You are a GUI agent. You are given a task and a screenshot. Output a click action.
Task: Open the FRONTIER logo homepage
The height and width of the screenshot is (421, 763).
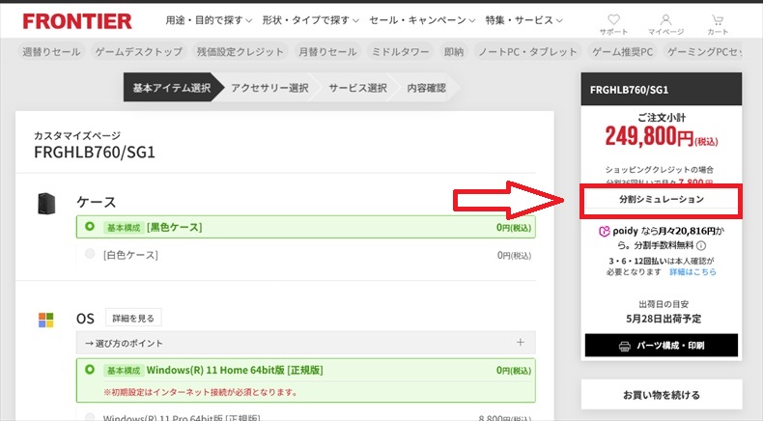[77, 21]
